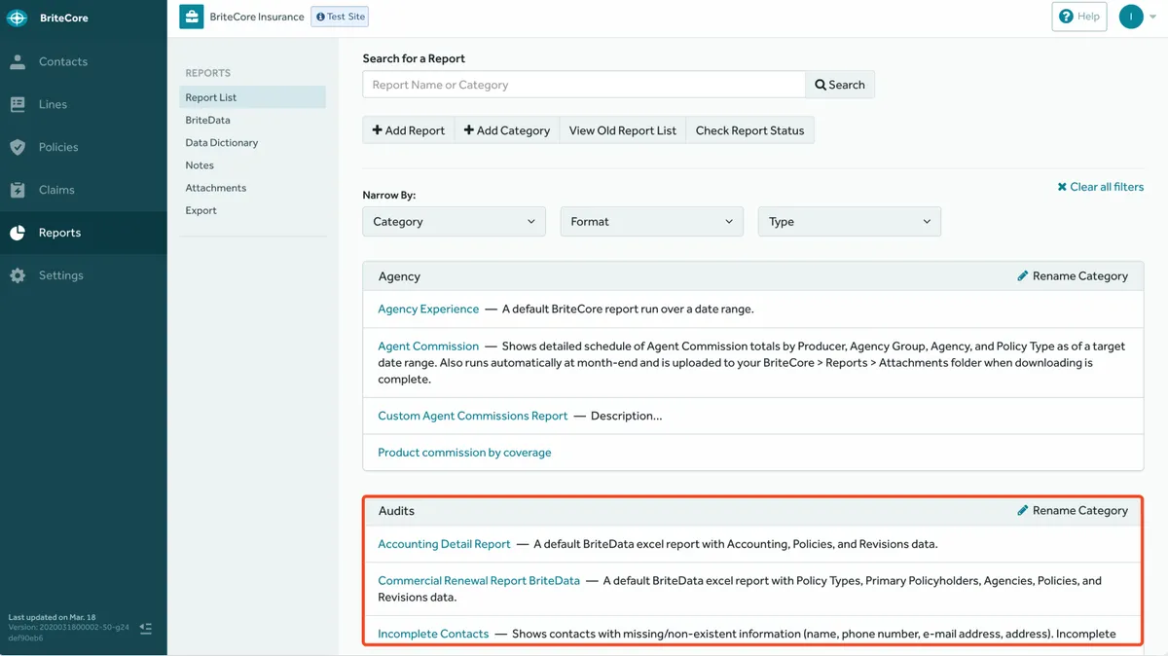Click the Contacts person icon in sidebar
The width and height of the screenshot is (1168, 656).
point(18,61)
